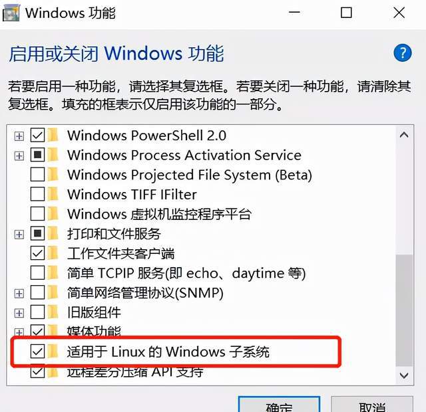Click folder icon beside 打印和文件服务
The height and width of the screenshot is (412, 426).
click(x=53, y=233)
